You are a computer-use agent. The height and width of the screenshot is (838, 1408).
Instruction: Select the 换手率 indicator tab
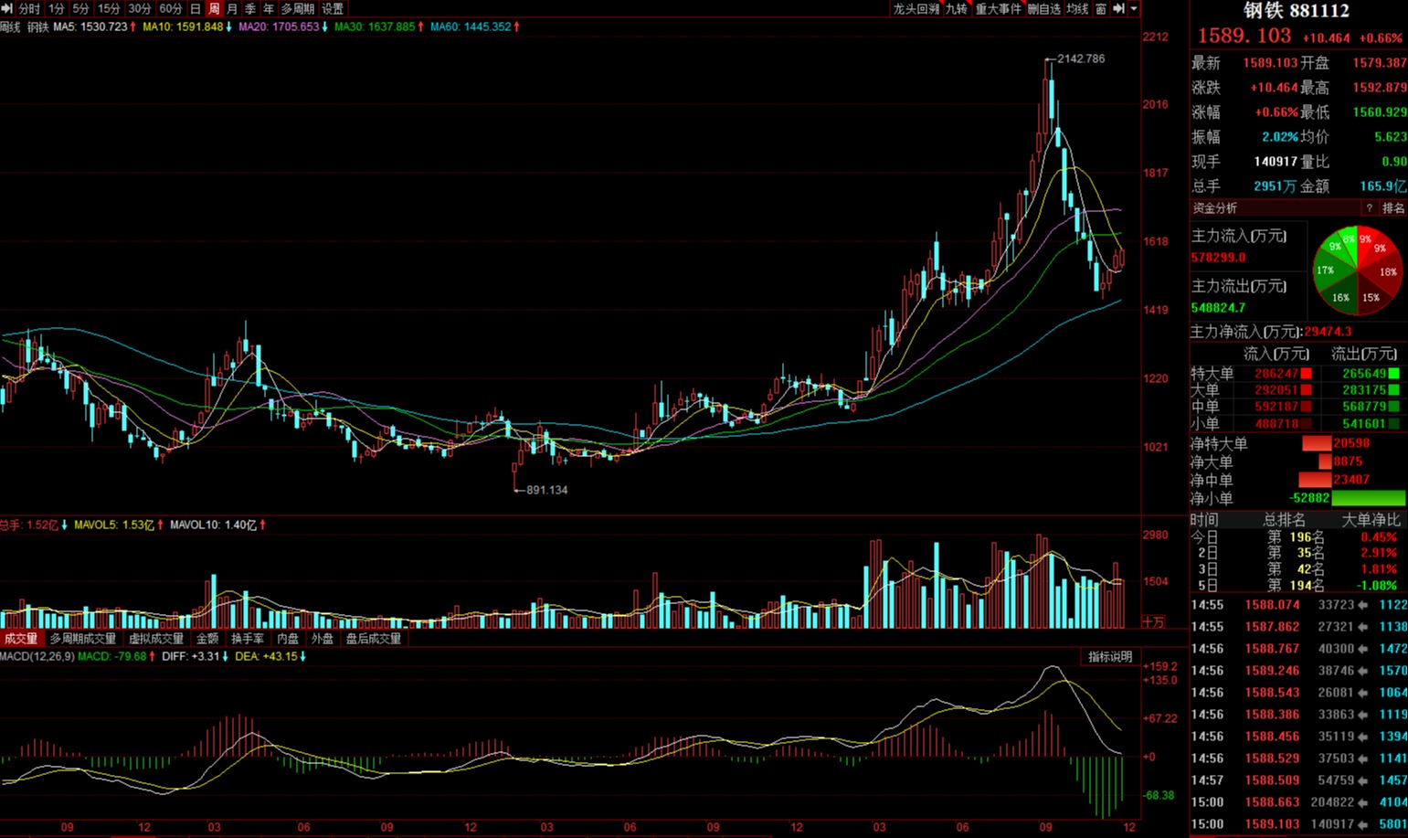(x=248, y=639)
